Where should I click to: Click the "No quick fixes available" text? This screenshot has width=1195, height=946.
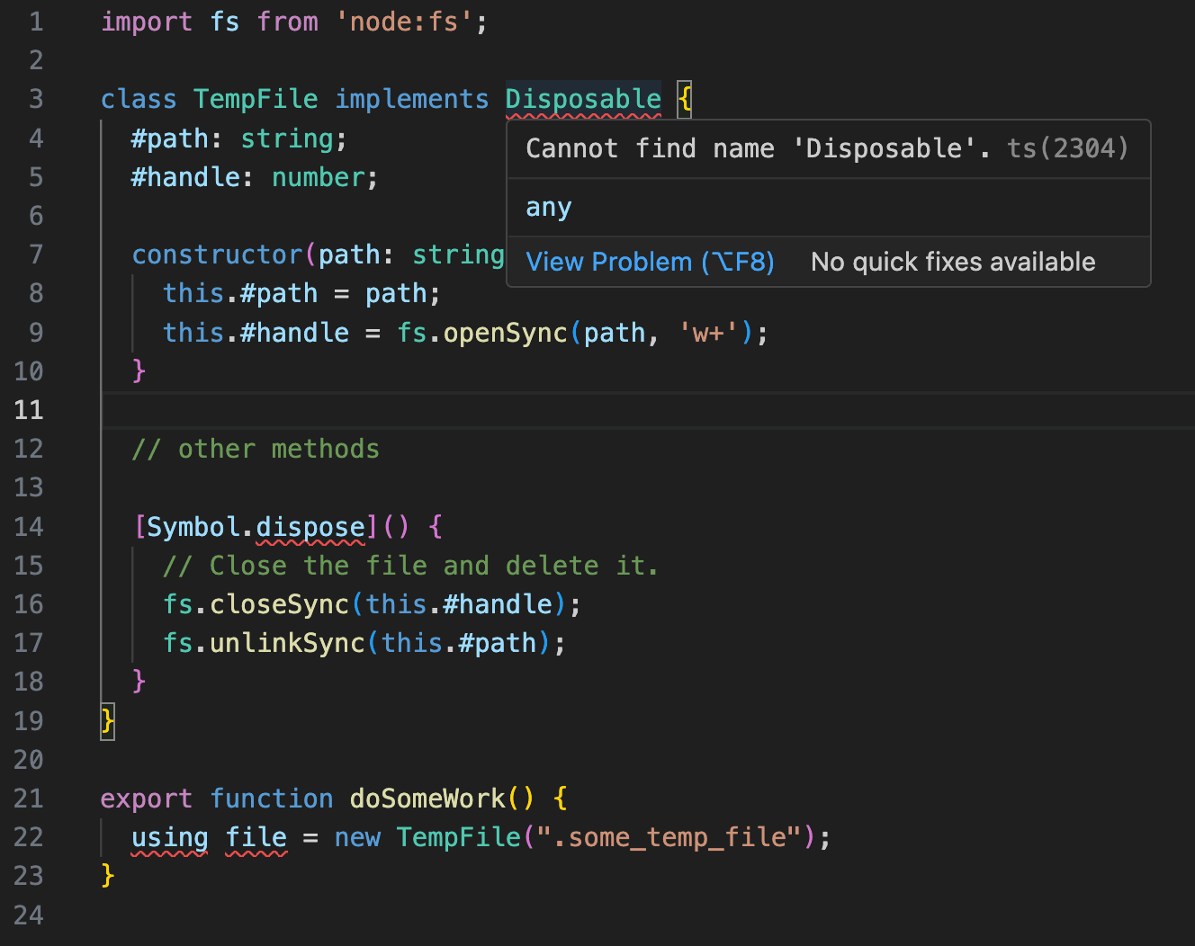(953, 262)
